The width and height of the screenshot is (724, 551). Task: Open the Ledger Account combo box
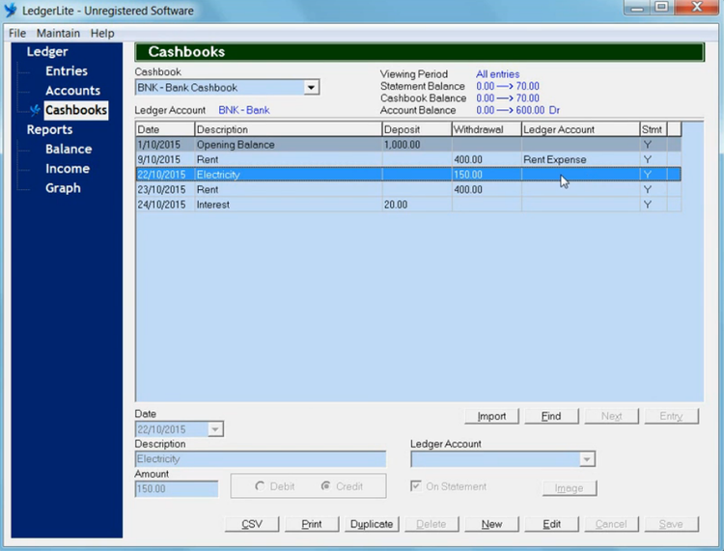point(586,459)
